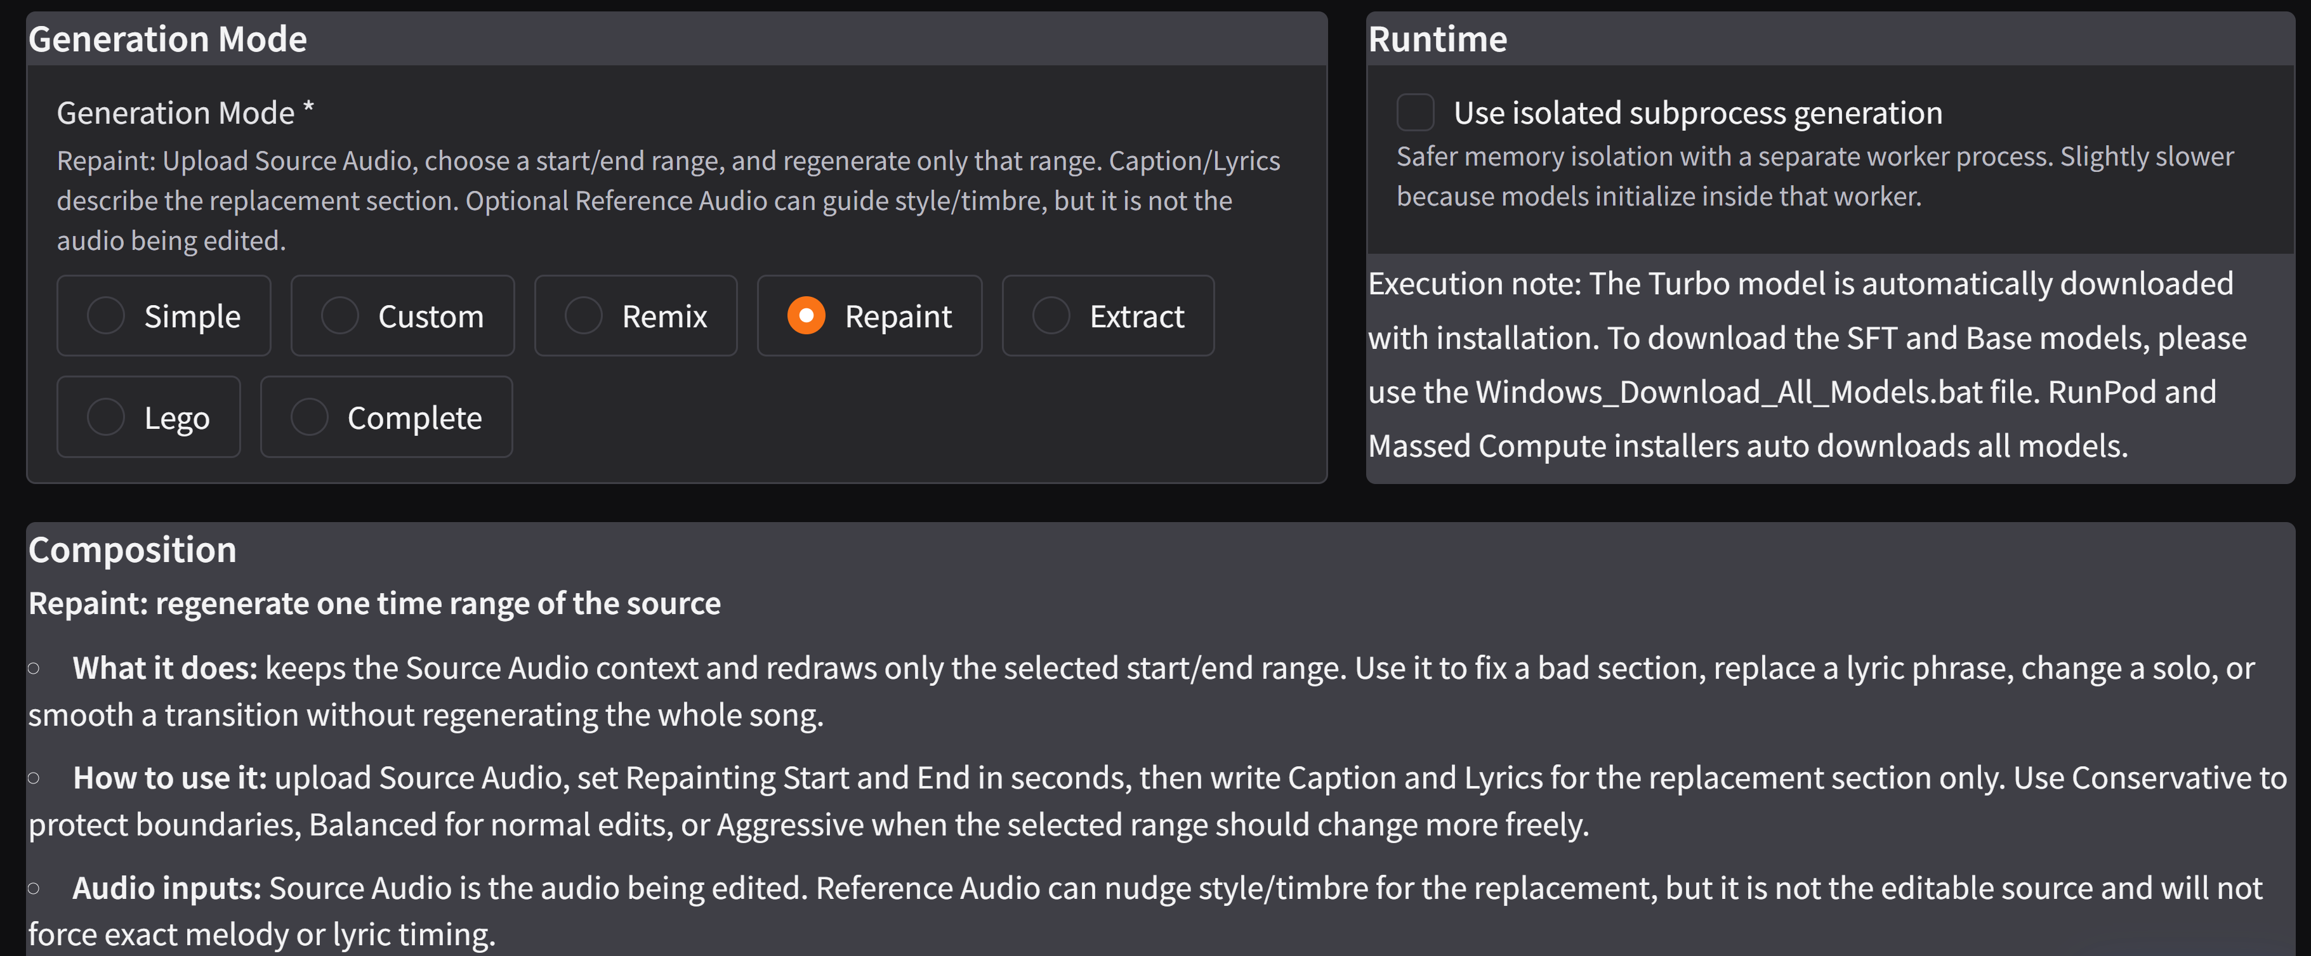2311x956 pixels.
Task: Pick the Extract generation mode
Action: tap(1107, 316)
